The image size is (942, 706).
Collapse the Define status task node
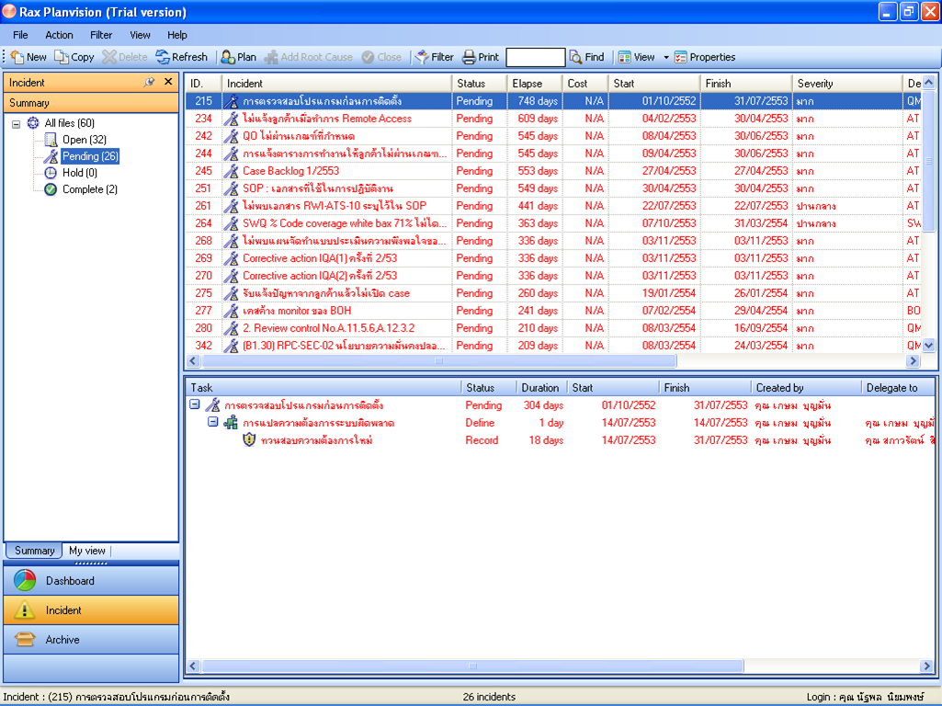click(212, 422)
